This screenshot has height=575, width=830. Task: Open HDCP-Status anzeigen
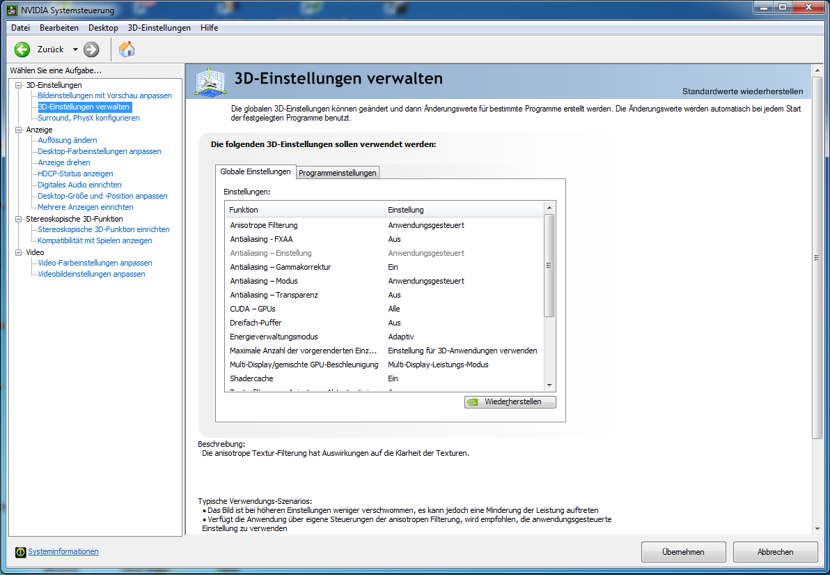click(75, 174)
